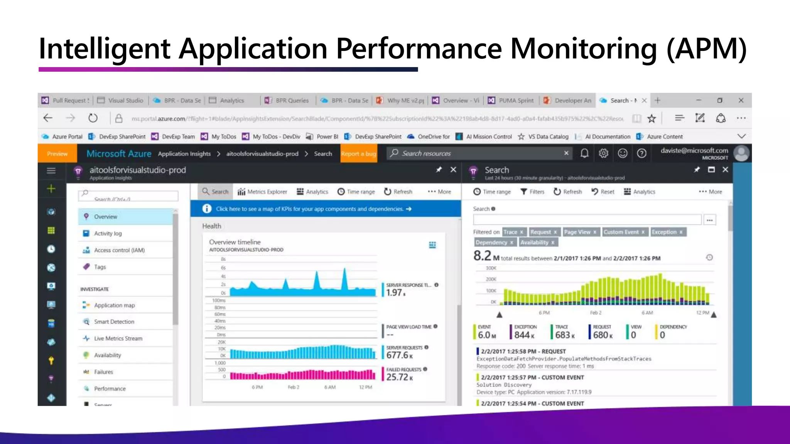
Task: Click Search blade vertical scrollbar
Action: tap(730, 219)
